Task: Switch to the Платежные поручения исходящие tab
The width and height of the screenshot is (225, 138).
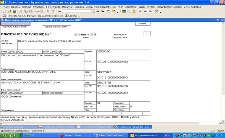Action: 57,127
